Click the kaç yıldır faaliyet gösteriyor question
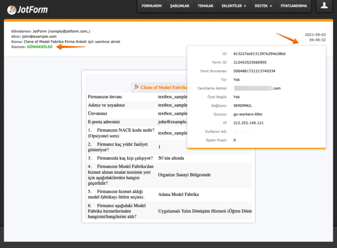This screenshot has width=337, height=248. click(118, 147)
